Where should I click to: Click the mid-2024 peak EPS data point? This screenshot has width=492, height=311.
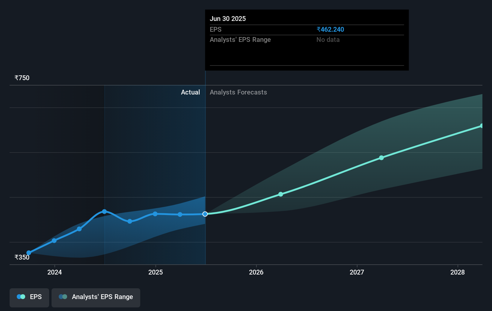click(x=104, y=211)
